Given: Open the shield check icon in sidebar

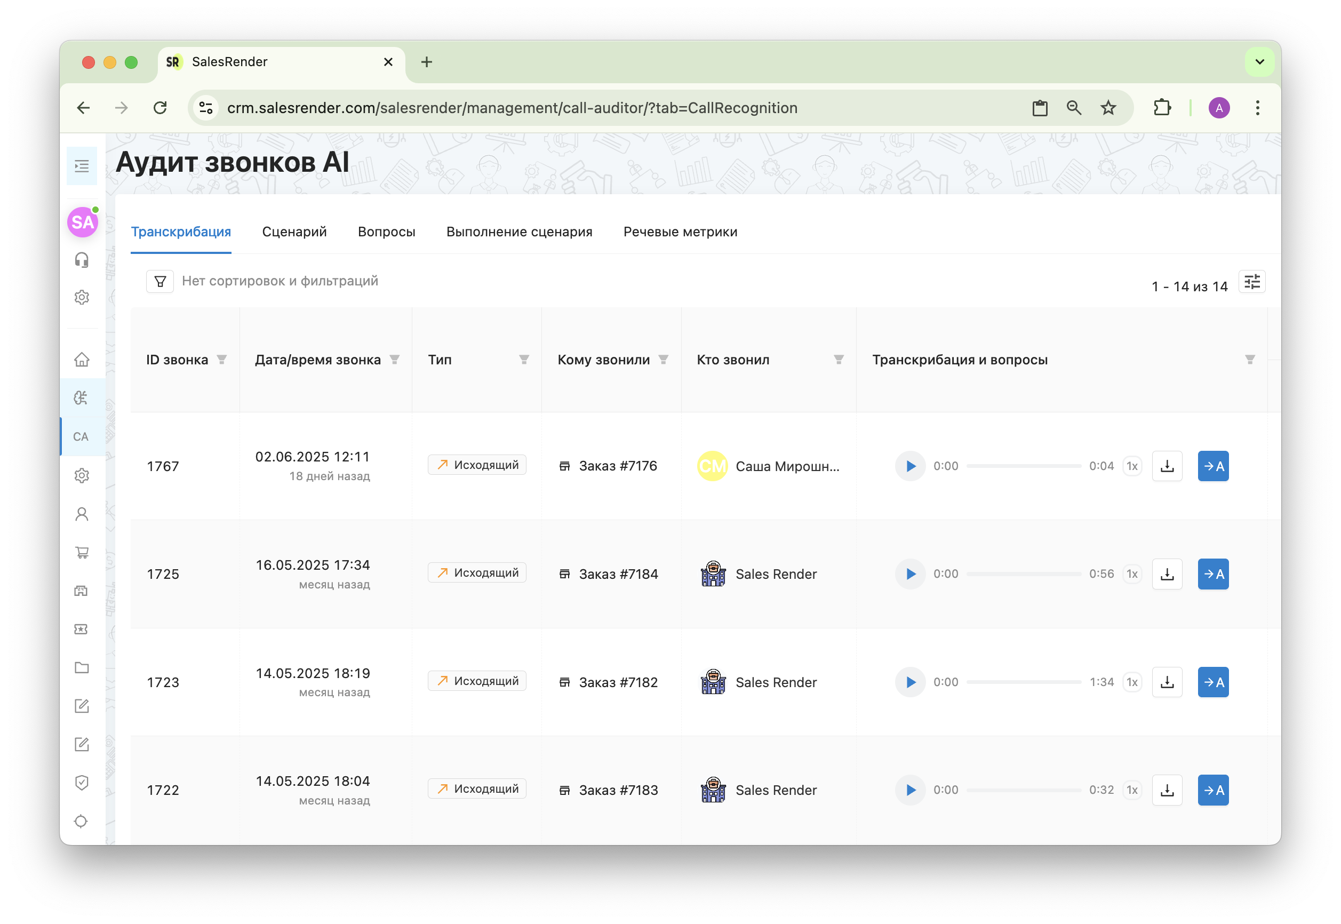Looking at the screenshot, I should [x=82, y=783].
